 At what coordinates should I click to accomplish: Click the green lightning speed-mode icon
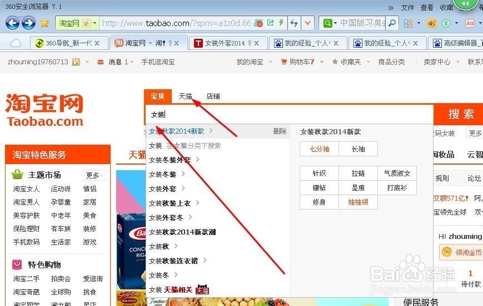[281, 22]
